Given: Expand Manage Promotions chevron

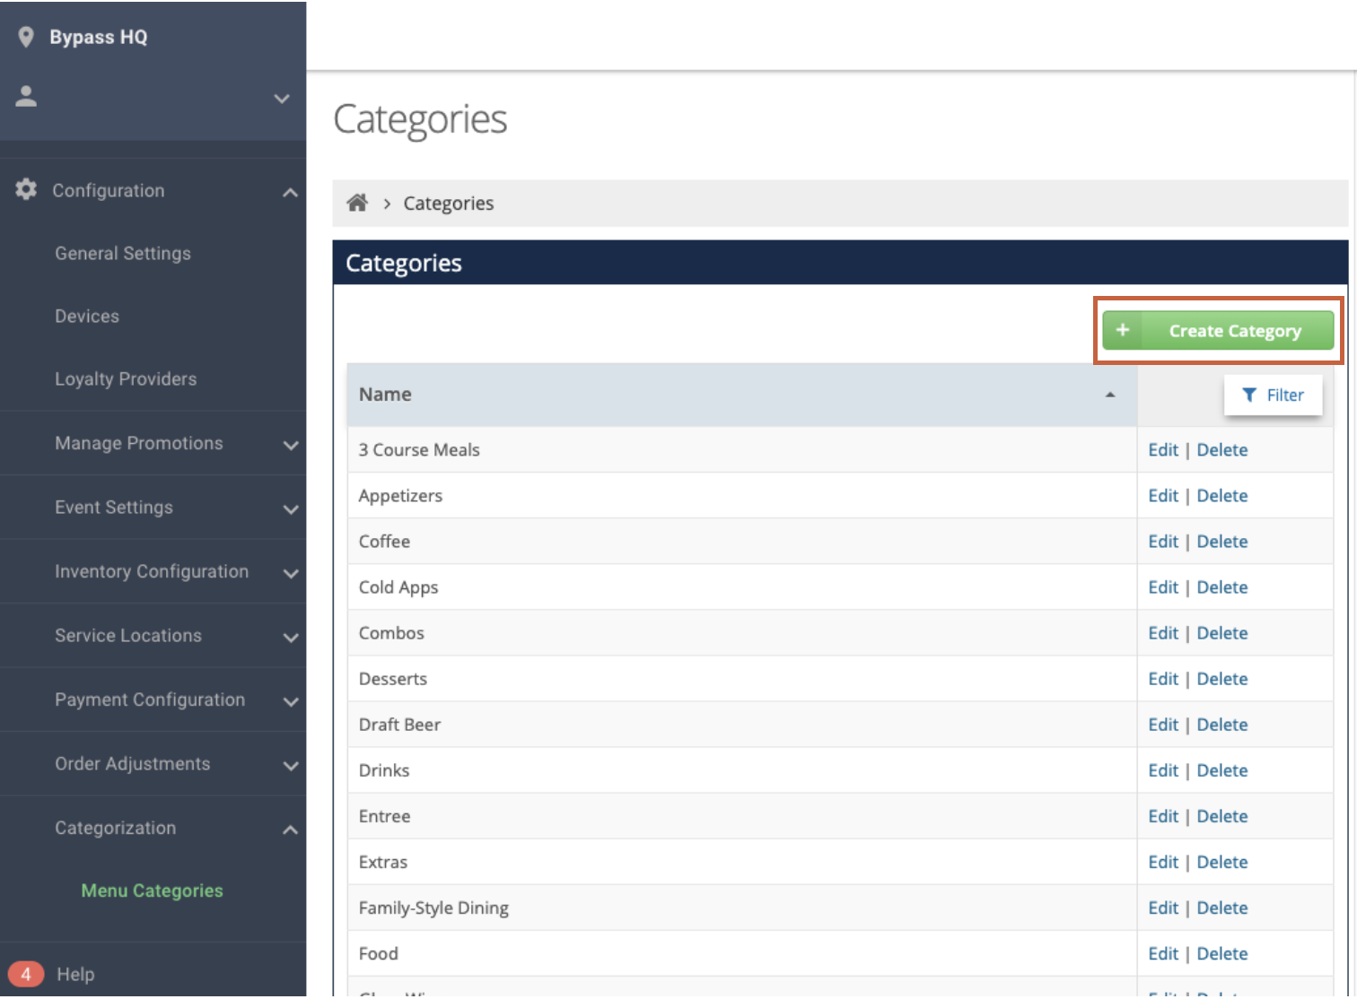Looking at the screenshot, I should [x=290, y=445].
